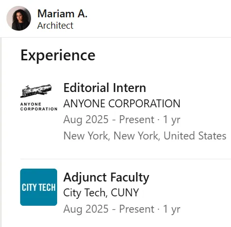The width and height of the screenshot is (231, 227).
Task: Open the Adjunct Faculty position title
Action: point(106,178)
